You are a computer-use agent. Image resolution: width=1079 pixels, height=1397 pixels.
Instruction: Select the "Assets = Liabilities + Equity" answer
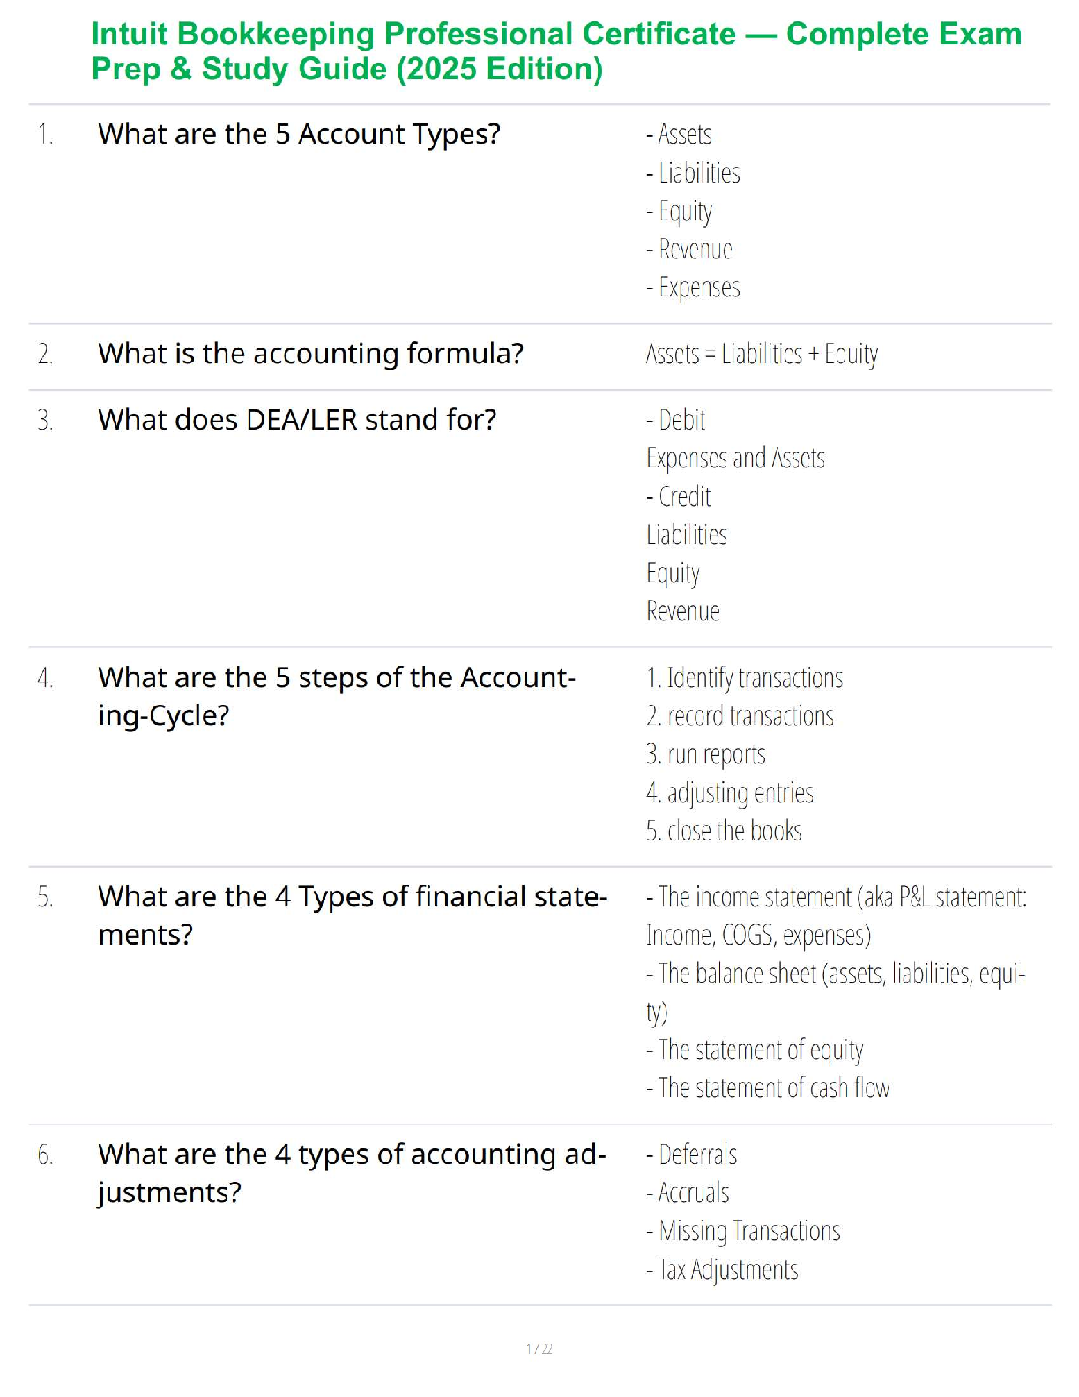(762, 354)
